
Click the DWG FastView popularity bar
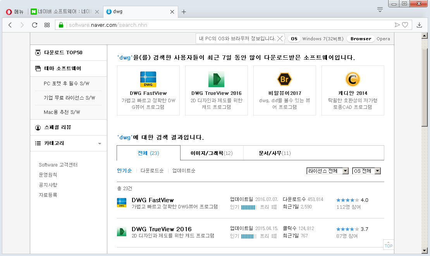pos(249,207)
